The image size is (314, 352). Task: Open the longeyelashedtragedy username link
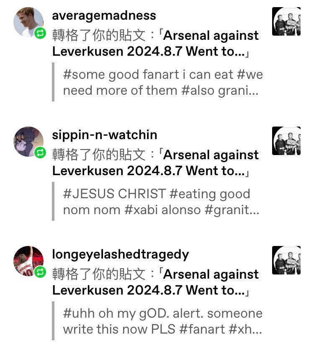click(x=121, y=255)
